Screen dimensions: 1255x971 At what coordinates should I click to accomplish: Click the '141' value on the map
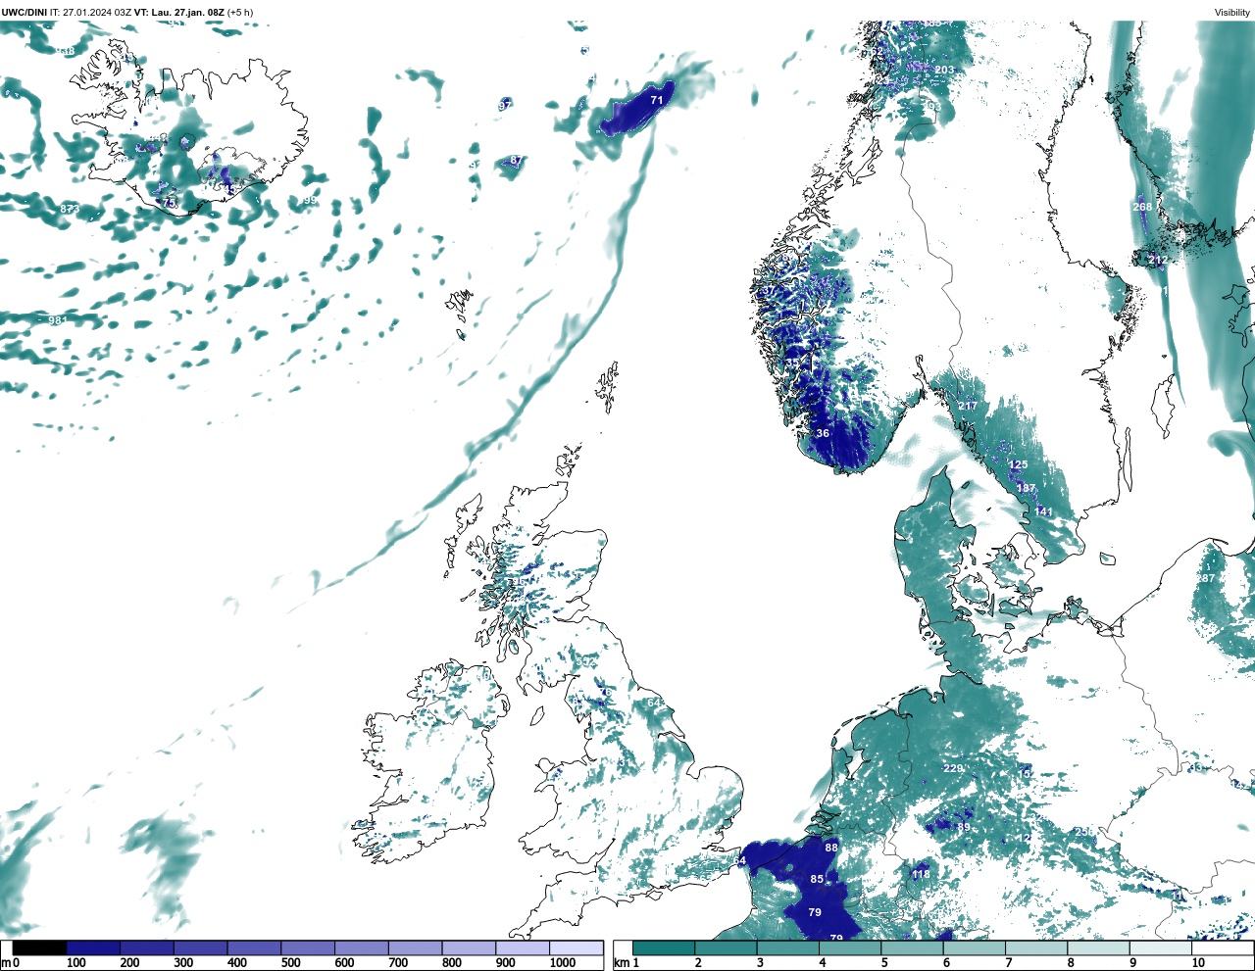pyautogui.click(x=1043, y=511)
